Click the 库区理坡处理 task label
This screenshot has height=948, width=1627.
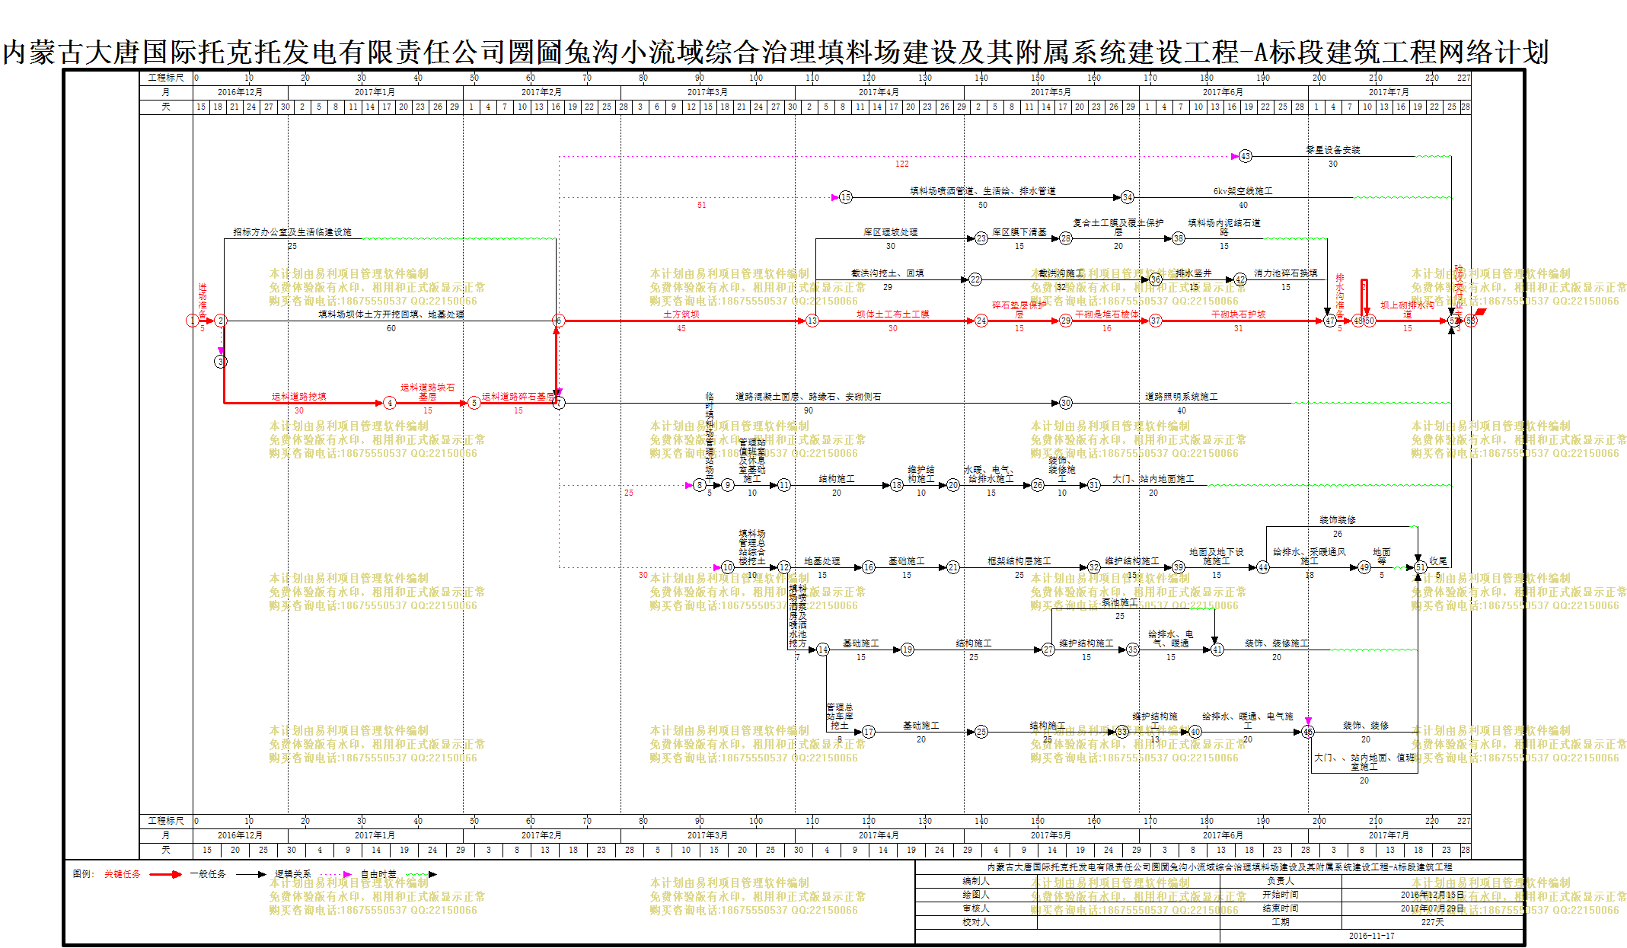pos(890,232)
